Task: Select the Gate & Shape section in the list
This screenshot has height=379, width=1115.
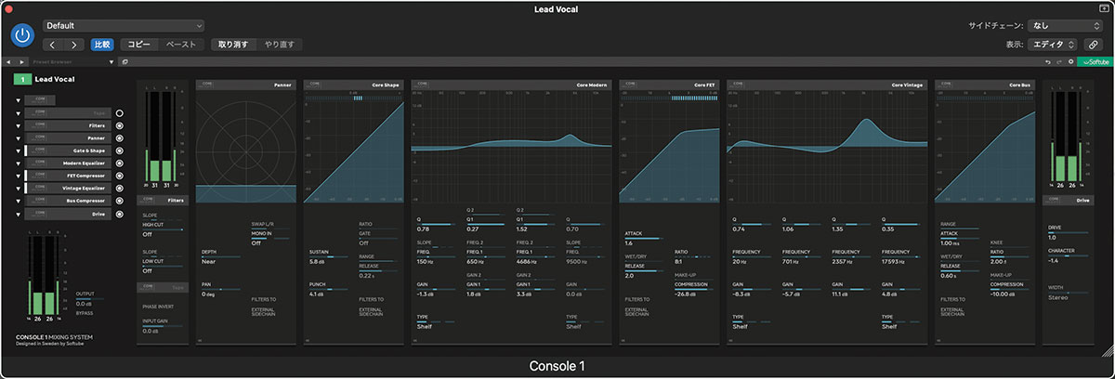Action: (88, 150)
